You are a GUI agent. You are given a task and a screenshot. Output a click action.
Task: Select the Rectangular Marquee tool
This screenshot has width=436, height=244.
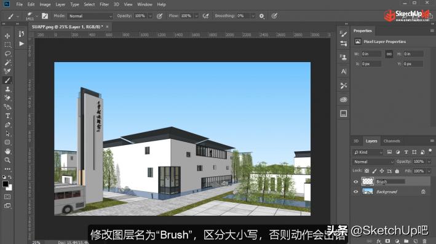(x=7, y=44)
